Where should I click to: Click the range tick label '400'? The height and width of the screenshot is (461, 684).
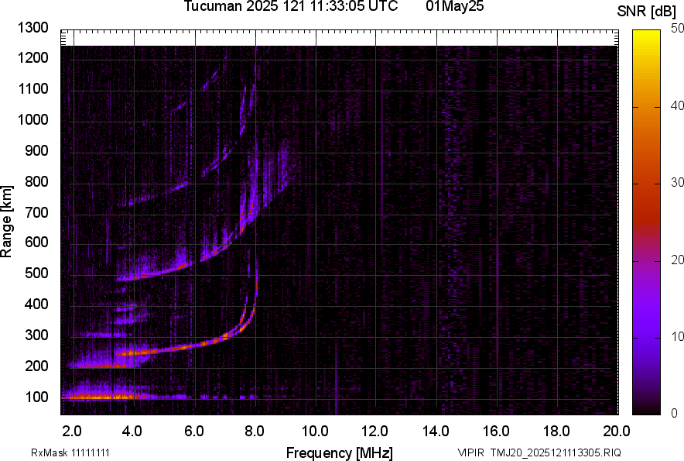(x=36, y=304)
